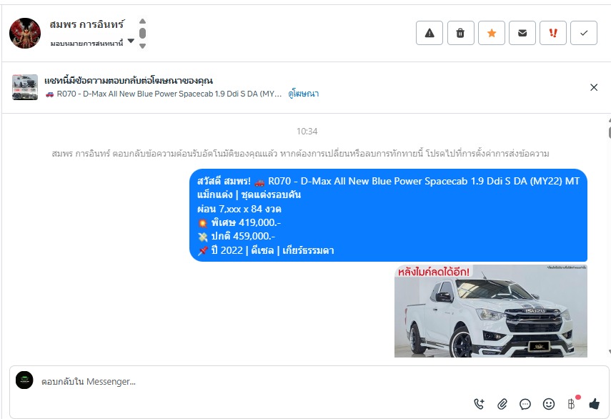The image size is (611, 419).
Task: Flag conversation with red exclamation icon
Action: tap(553, 33)
